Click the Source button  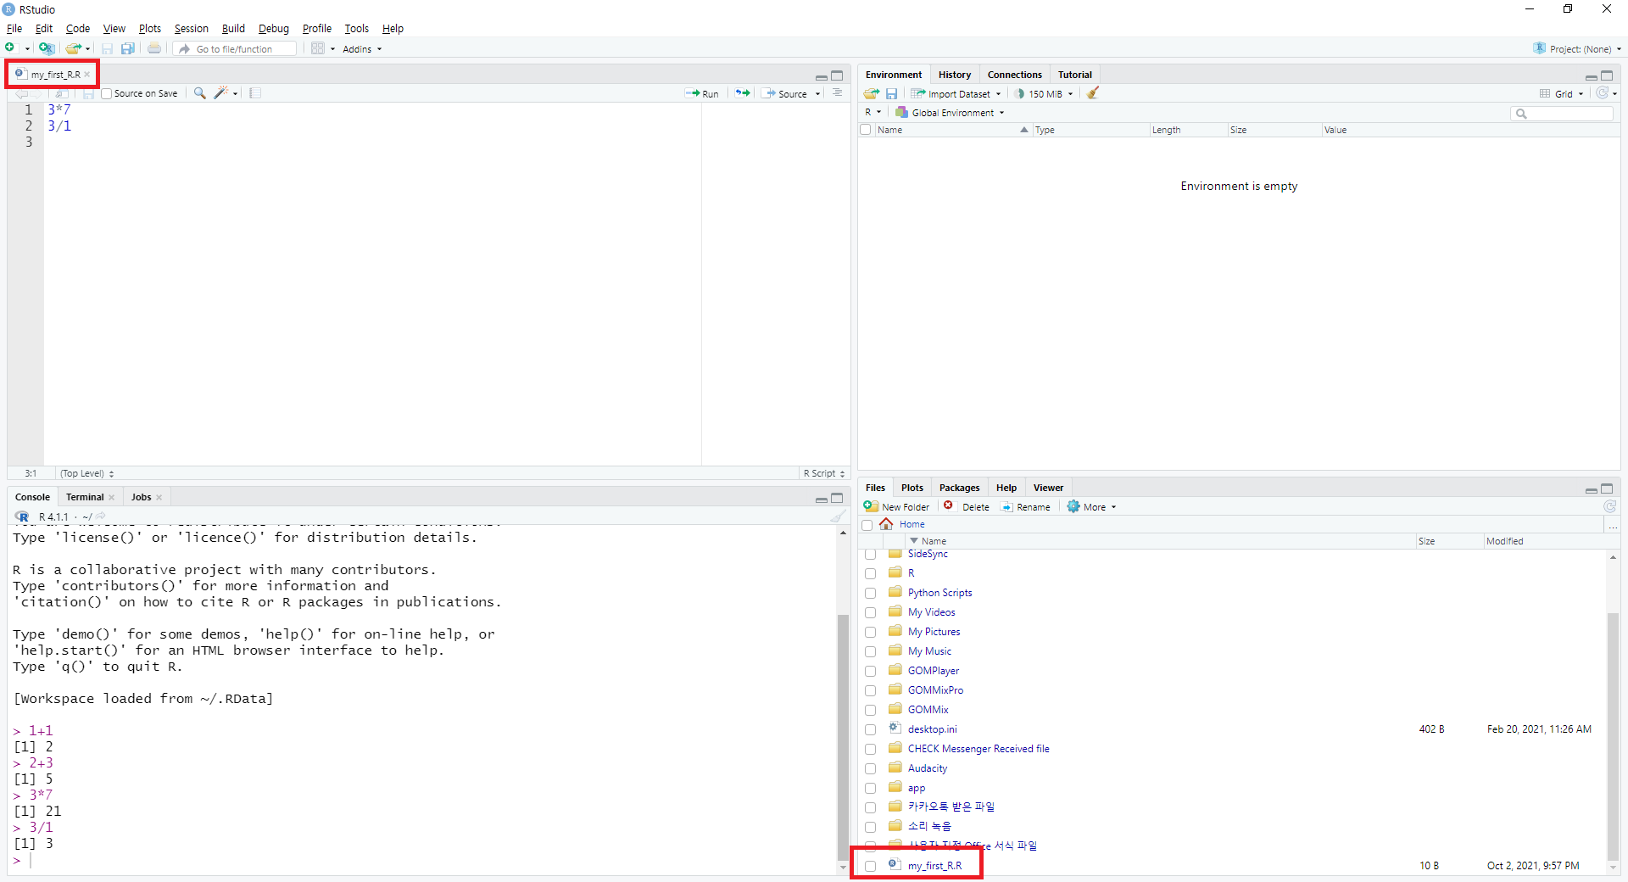click(x=785, y=94)
